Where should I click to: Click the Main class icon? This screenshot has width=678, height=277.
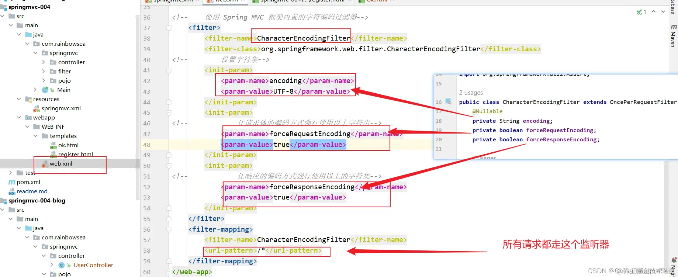point(45,90)
